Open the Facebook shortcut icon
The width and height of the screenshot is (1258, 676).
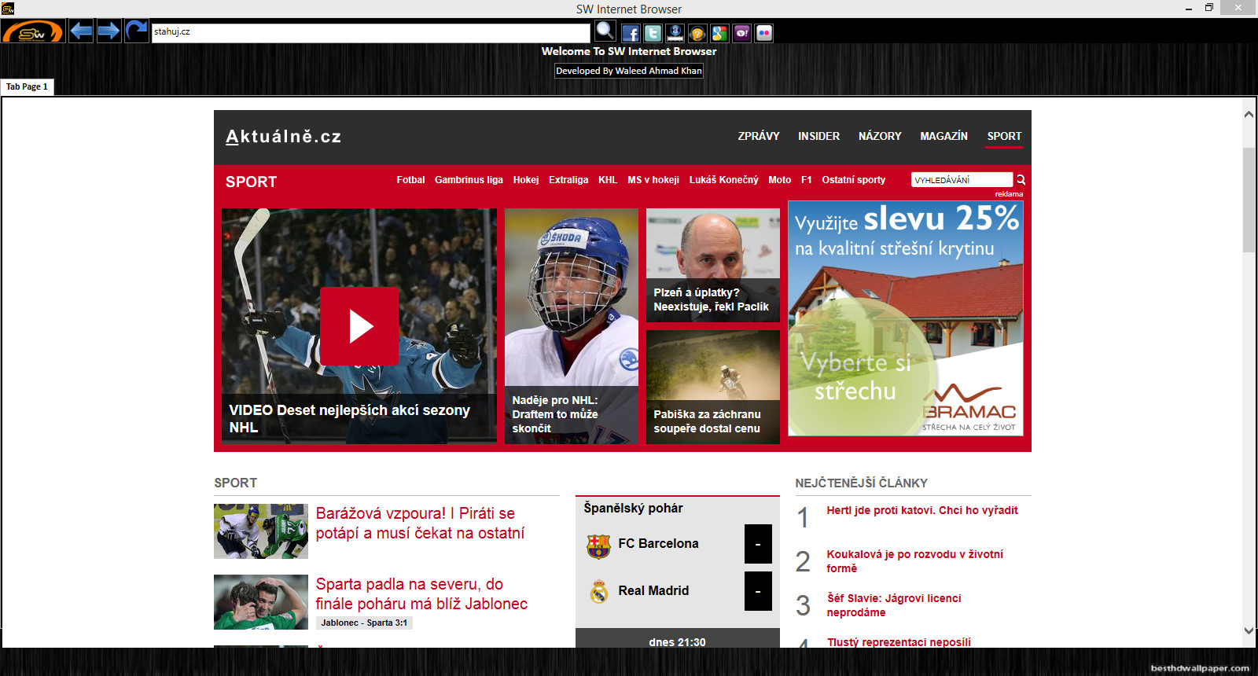(x=631, y=33)
